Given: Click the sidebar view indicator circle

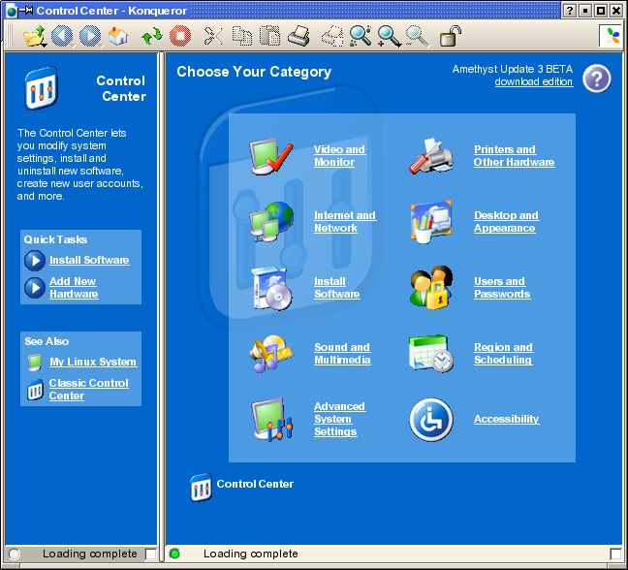Looking at the screenshot, I should [x=14, y=554].
